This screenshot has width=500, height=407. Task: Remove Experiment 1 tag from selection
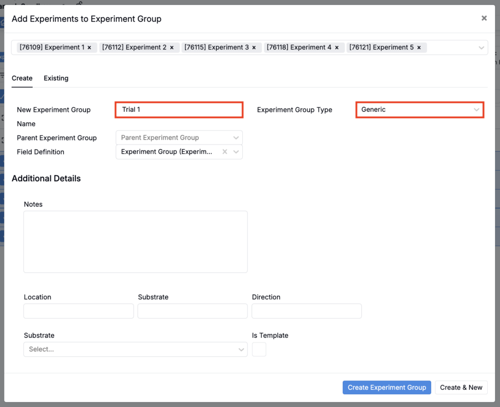(89, 47)
